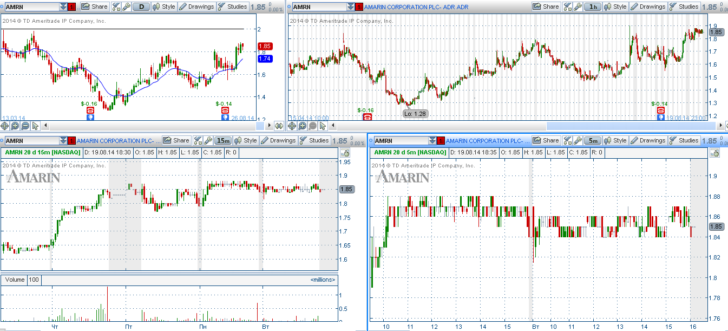Expand symbol dropdown arrow in 5m chart
The height and width of the screenshot is (331, 728).
(432, 141)
